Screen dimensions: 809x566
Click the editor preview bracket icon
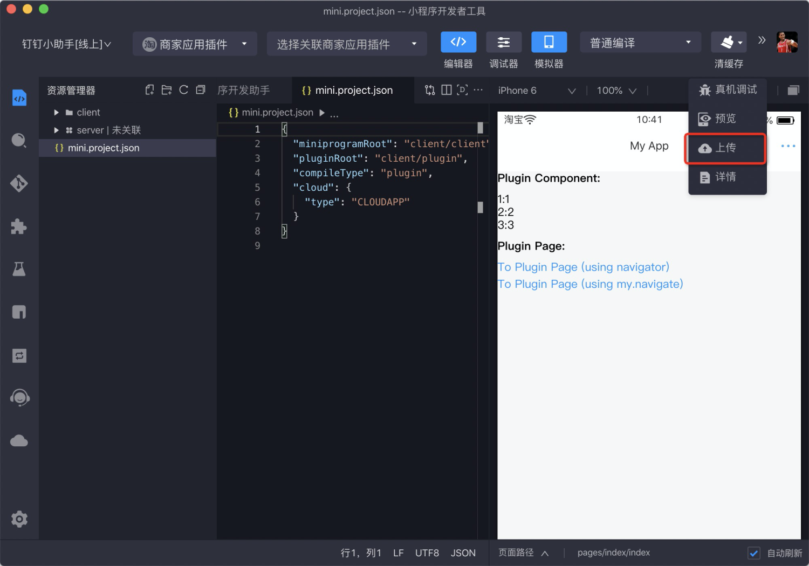coord(462,90)
